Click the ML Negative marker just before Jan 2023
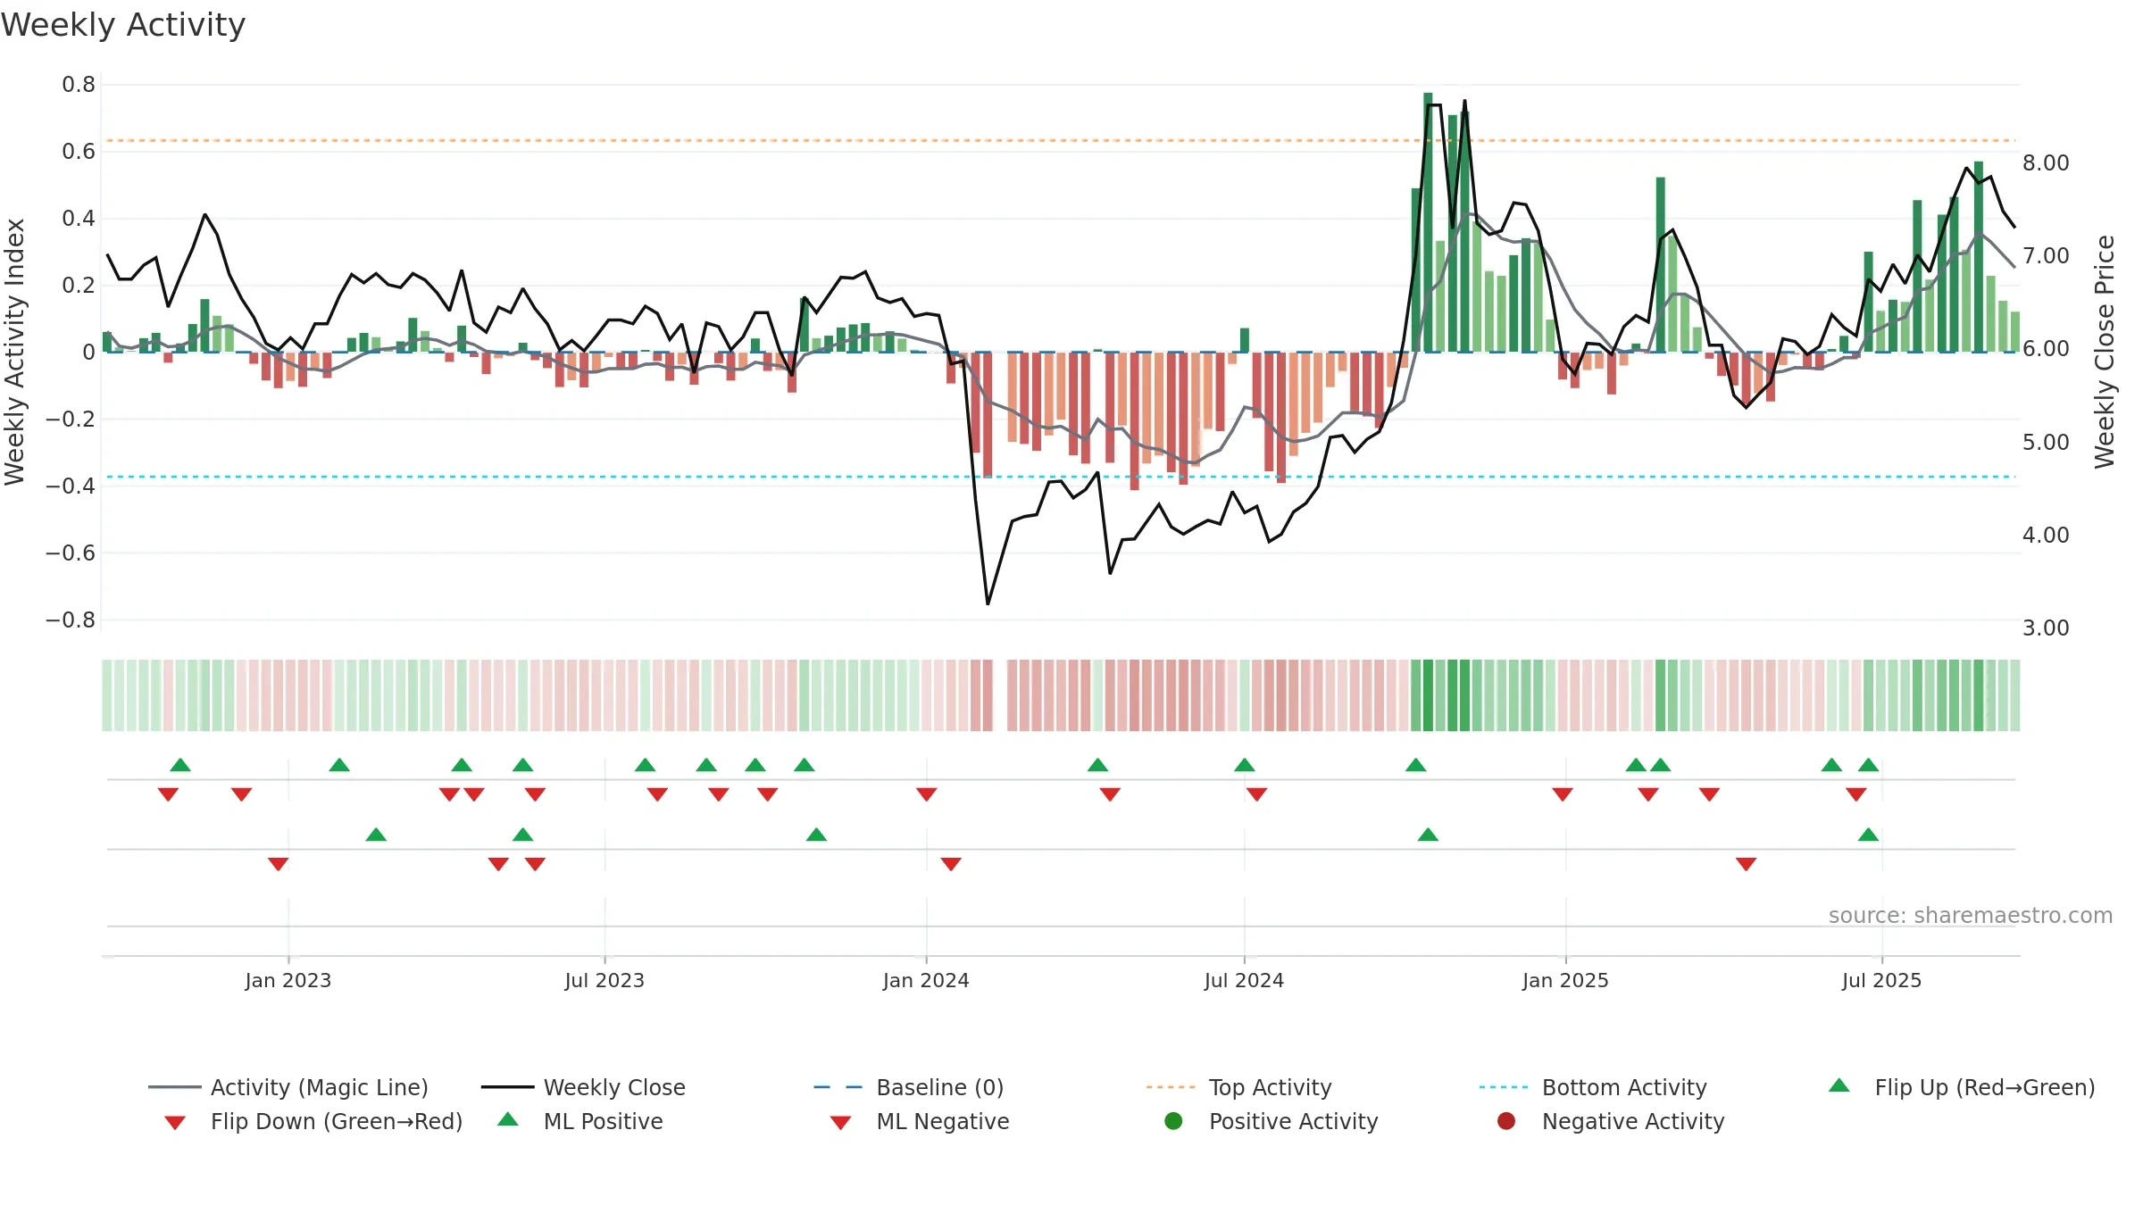Image resolution: width=2143 pixels, height=1205 pixels. click(279, 864)
